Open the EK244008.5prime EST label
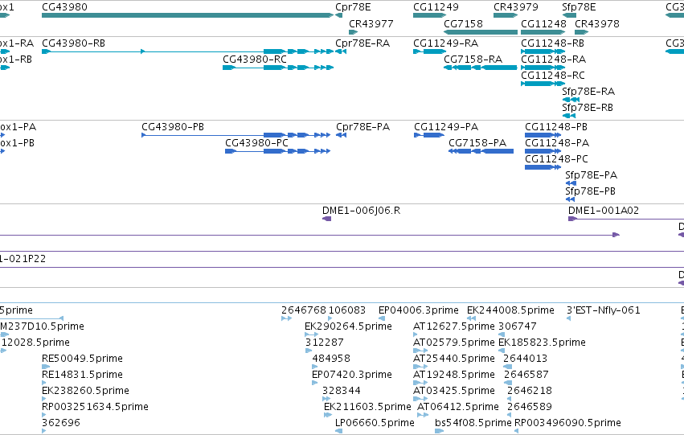Image resolution: width=684 pixels, height=435 pixels. coord(510,310)
